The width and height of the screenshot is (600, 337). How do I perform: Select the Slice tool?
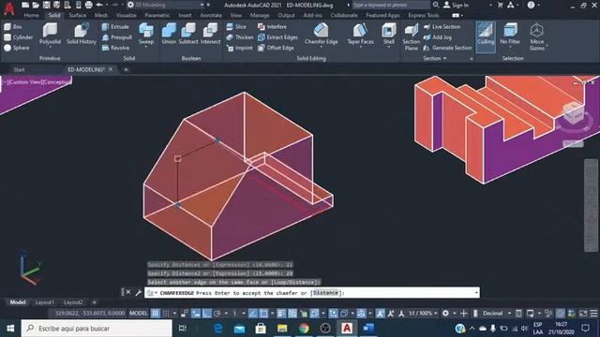pyautogui.click(x=236, y=27)
